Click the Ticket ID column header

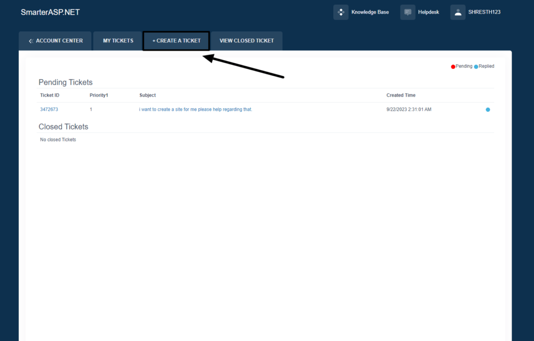(50, 95)
